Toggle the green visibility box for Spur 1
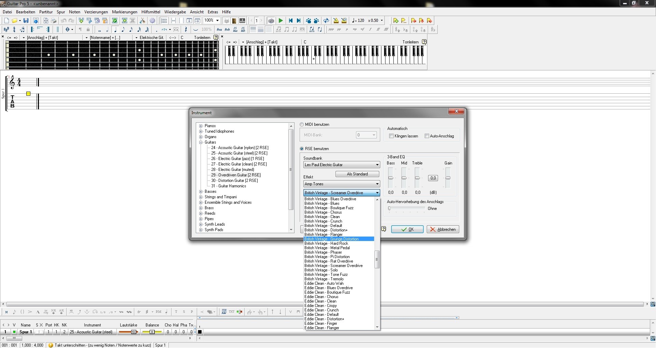Image resolution: width=656 pixels, height=348 pixels. [x=14, y=332]
